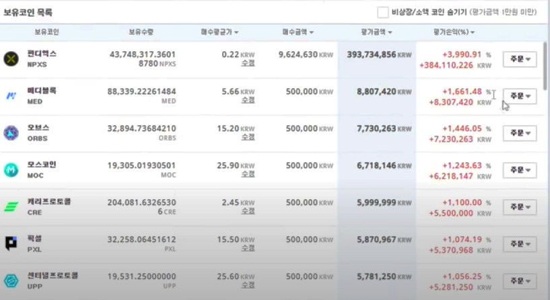550x300 pixels.
Task: Open 주문 dropdown for NPXS row
Action: click(x=520, y=59)
